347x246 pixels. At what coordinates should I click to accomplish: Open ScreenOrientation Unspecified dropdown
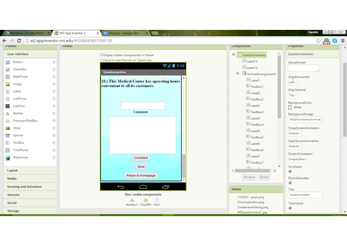pos(298,159)
